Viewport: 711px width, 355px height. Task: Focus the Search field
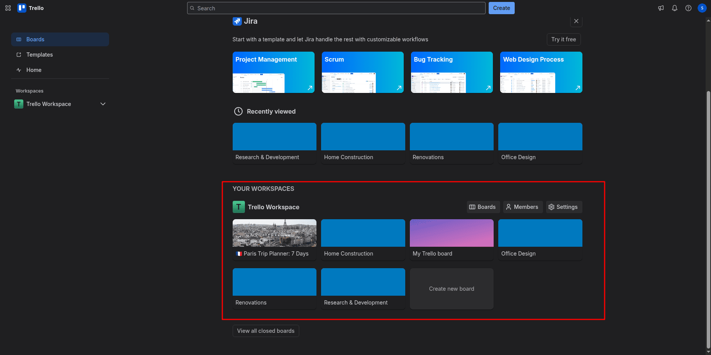point(336,8)
